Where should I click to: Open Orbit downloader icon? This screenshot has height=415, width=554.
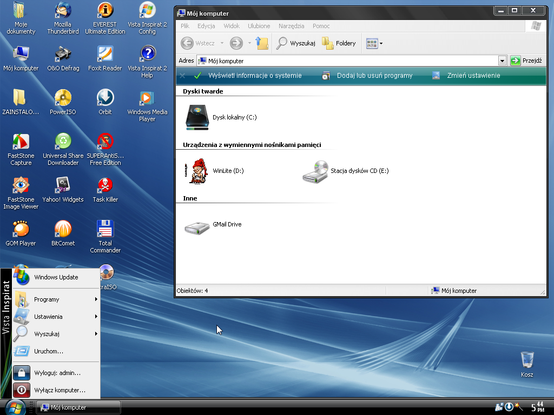point(105,102)
